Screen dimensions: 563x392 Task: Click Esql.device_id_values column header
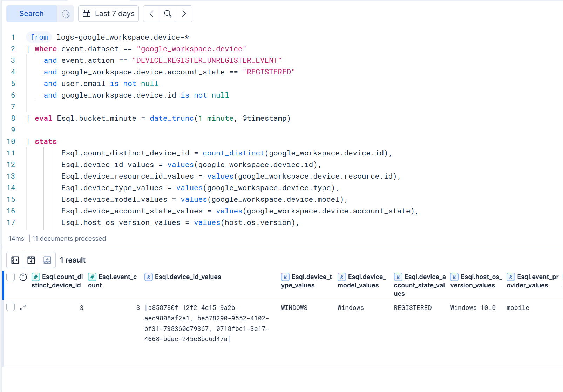pyautogui.click(x=183, y=277)
